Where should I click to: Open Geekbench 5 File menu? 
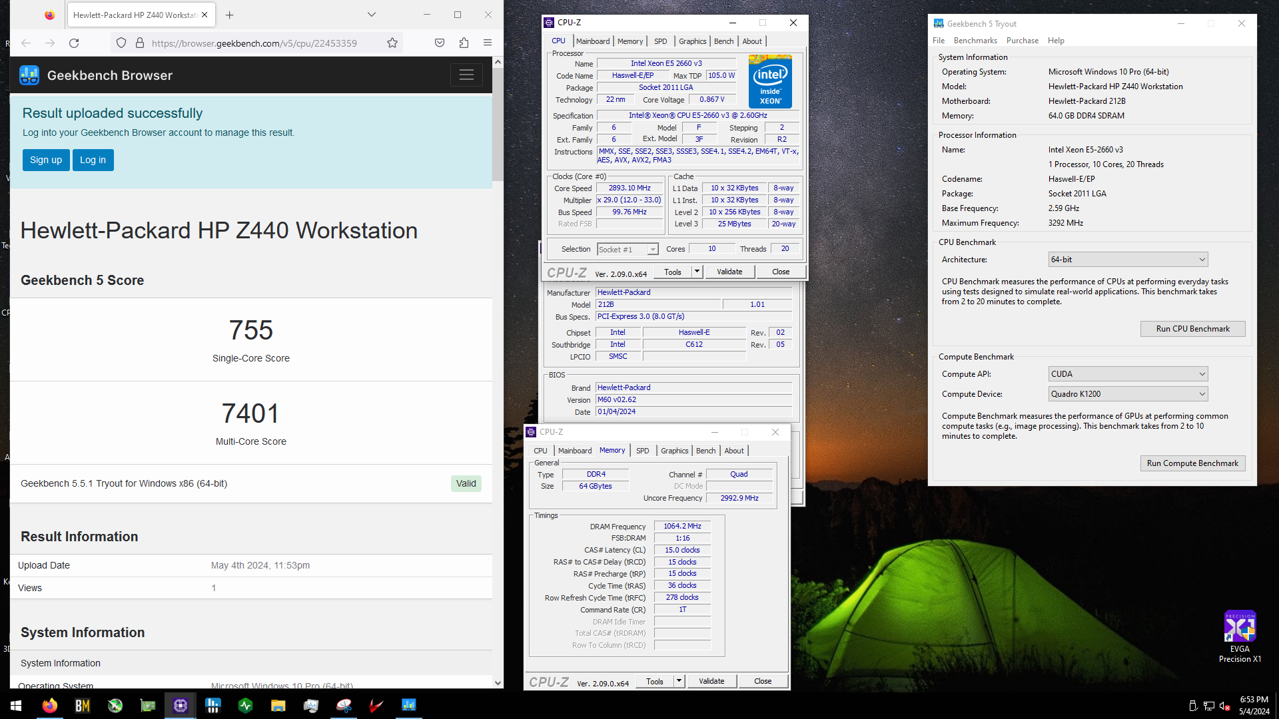pyautogui.click(x=939, y=41)
